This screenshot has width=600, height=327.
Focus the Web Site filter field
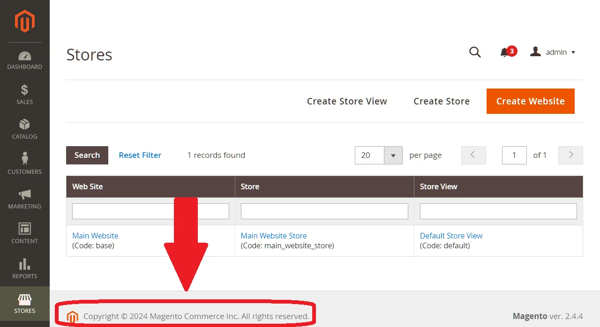[x=122, y=211]
